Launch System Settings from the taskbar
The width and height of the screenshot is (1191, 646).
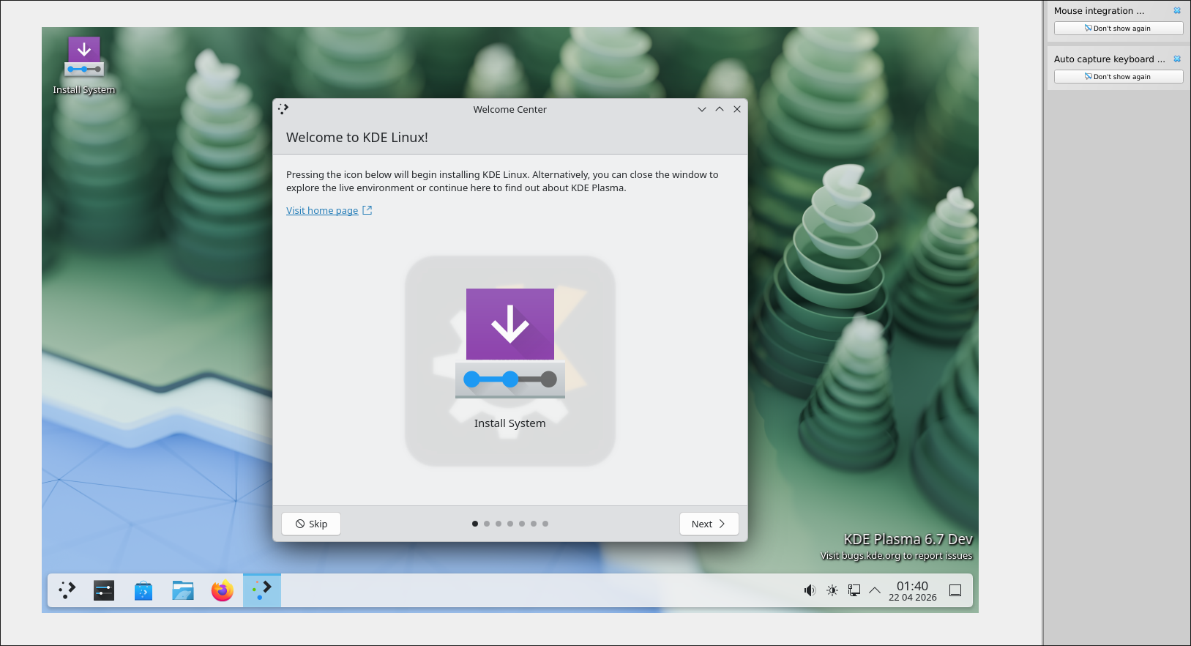coord(104,590)
